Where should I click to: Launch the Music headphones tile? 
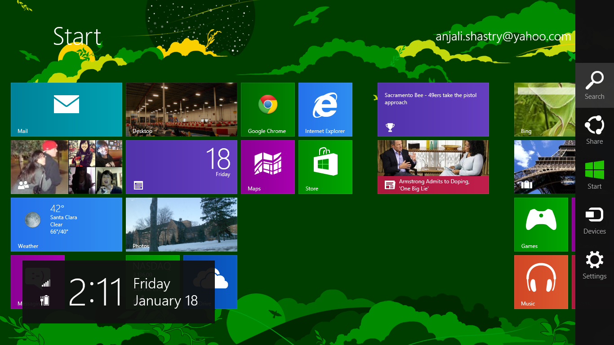[541, 282]
